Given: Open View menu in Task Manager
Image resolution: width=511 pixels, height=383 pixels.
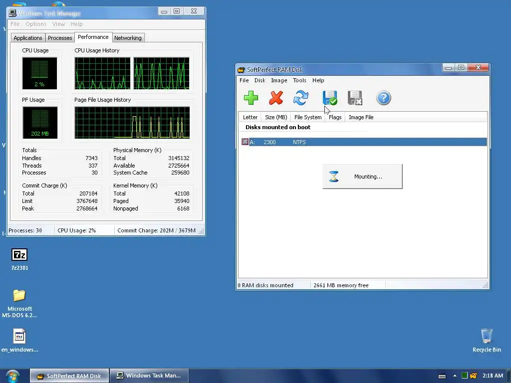Looking at the screenshot, I should pyautogui.click(x=58, y=24).
